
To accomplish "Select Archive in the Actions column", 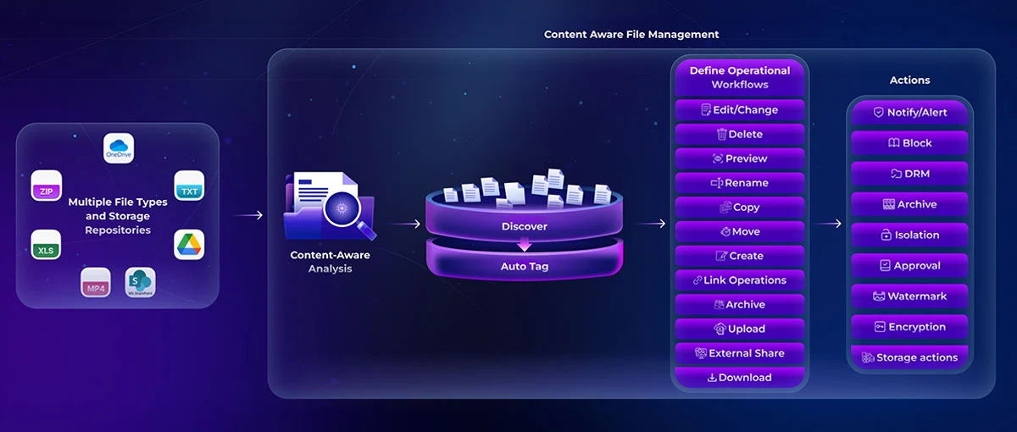I will 909,204.
